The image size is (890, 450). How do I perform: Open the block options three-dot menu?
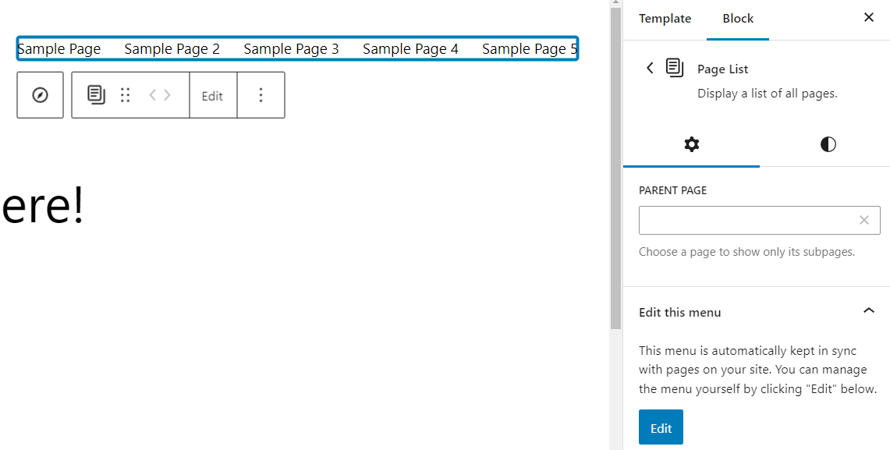261,94
